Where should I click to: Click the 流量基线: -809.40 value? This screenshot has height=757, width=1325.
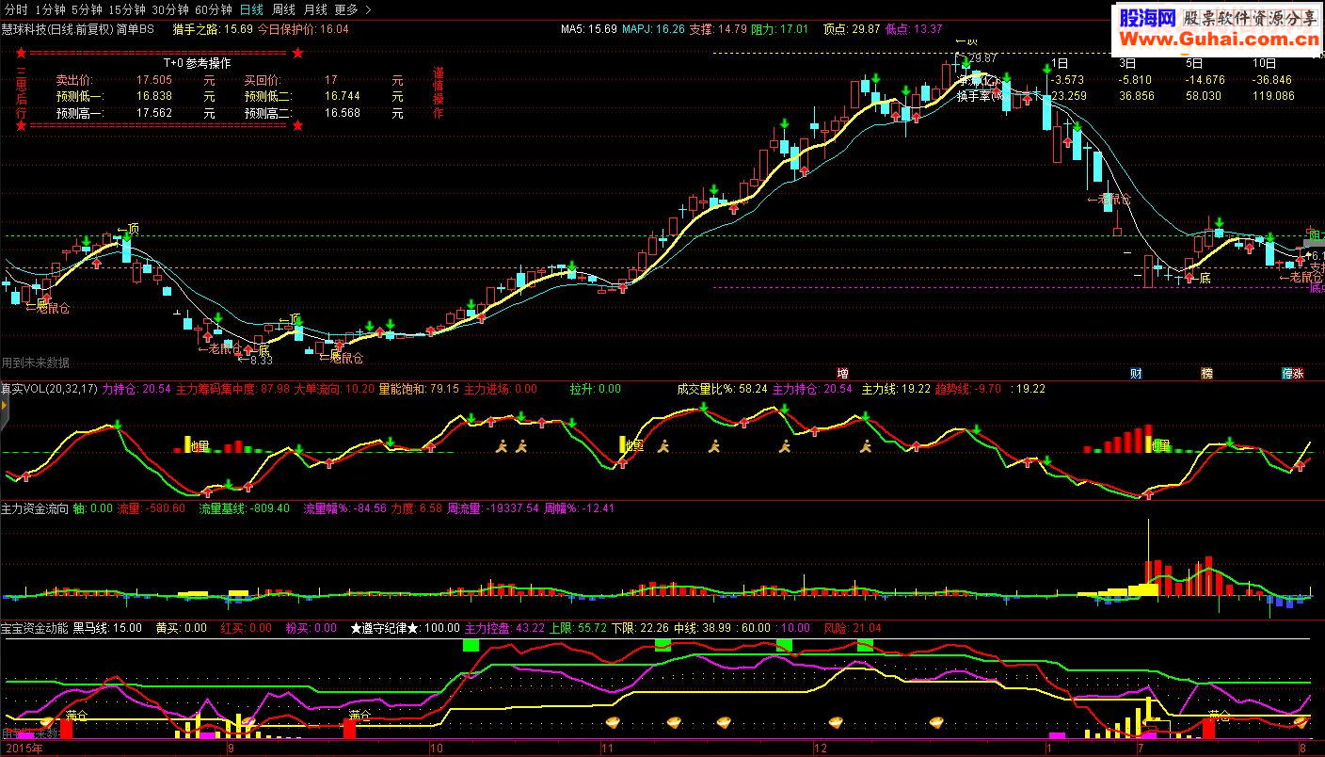(x=245, y=508)
